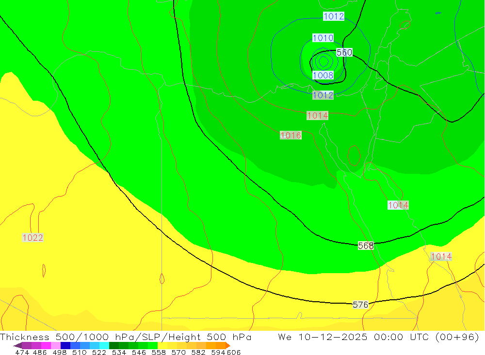Click the innermost low-pressure contour center

pos(323,61)
